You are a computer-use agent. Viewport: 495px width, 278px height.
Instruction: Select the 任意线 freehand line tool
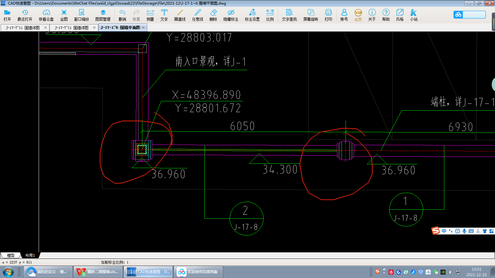(197, 15)
